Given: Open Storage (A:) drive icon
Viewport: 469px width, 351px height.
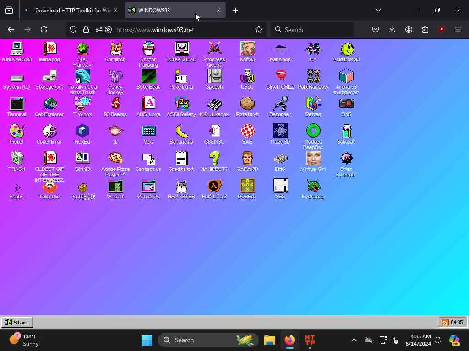Looking at the screenshot, I should coord(49,76).
